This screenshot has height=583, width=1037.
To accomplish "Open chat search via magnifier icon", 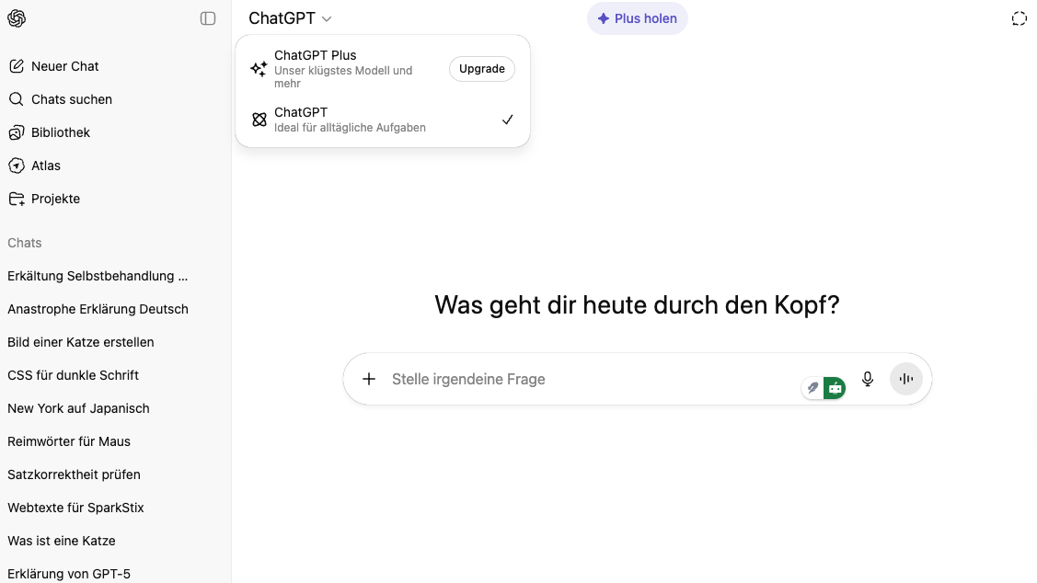I will 16,98.
